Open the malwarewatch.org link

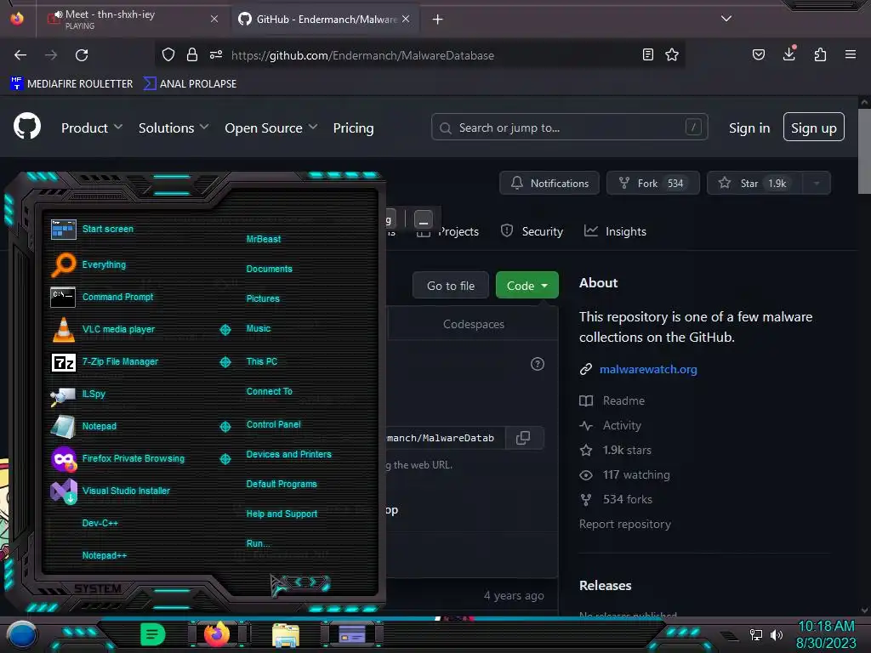pyautogui.click(x=647, y=369)
